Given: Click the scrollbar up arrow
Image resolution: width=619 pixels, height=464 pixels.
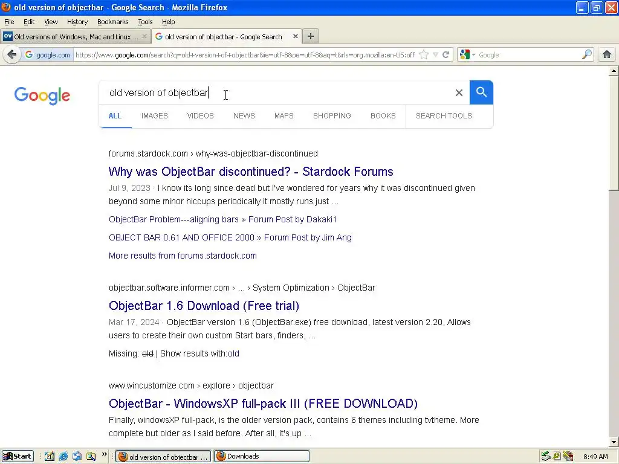Looking at the screenshot, I should click(614, 71).
